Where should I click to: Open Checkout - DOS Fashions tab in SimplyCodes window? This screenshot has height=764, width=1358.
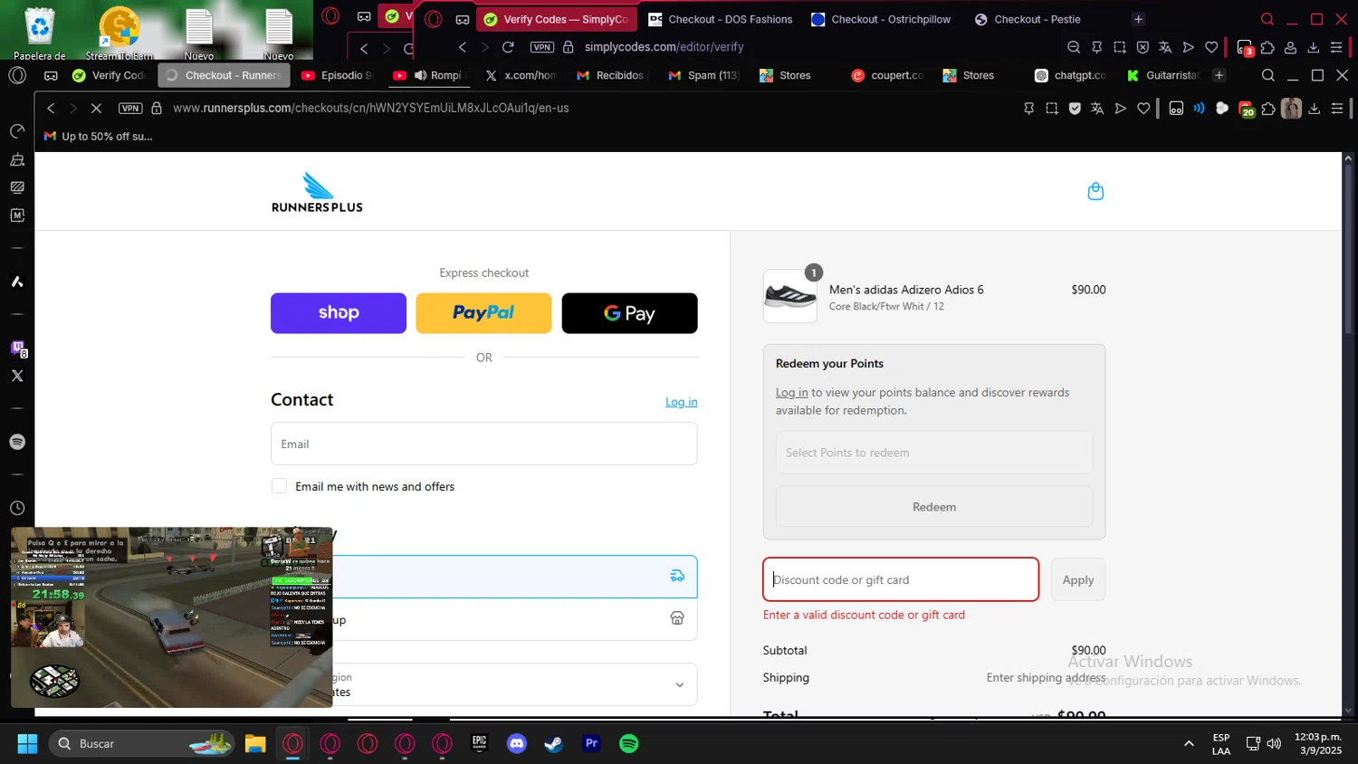tap(721, 19)
